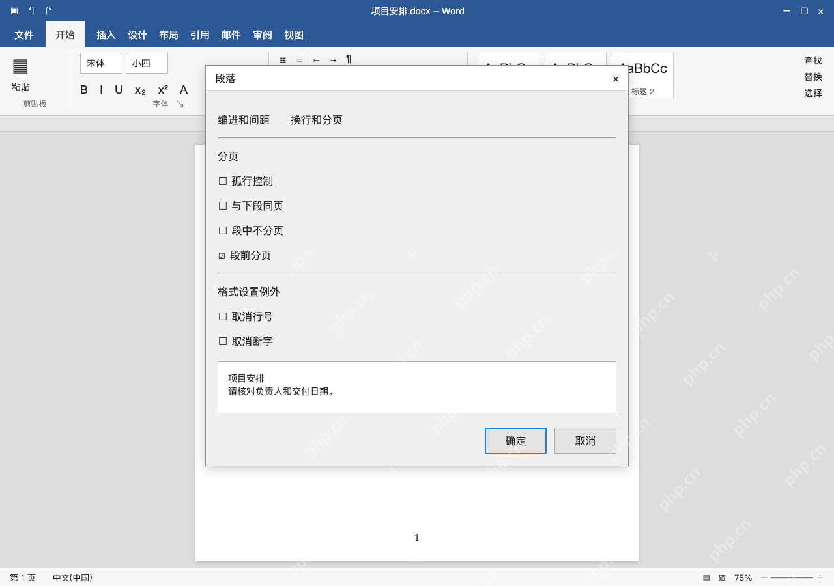Toggle Italic with the I icon
Viewport: 834px width, 586px height.
[101, 90]
